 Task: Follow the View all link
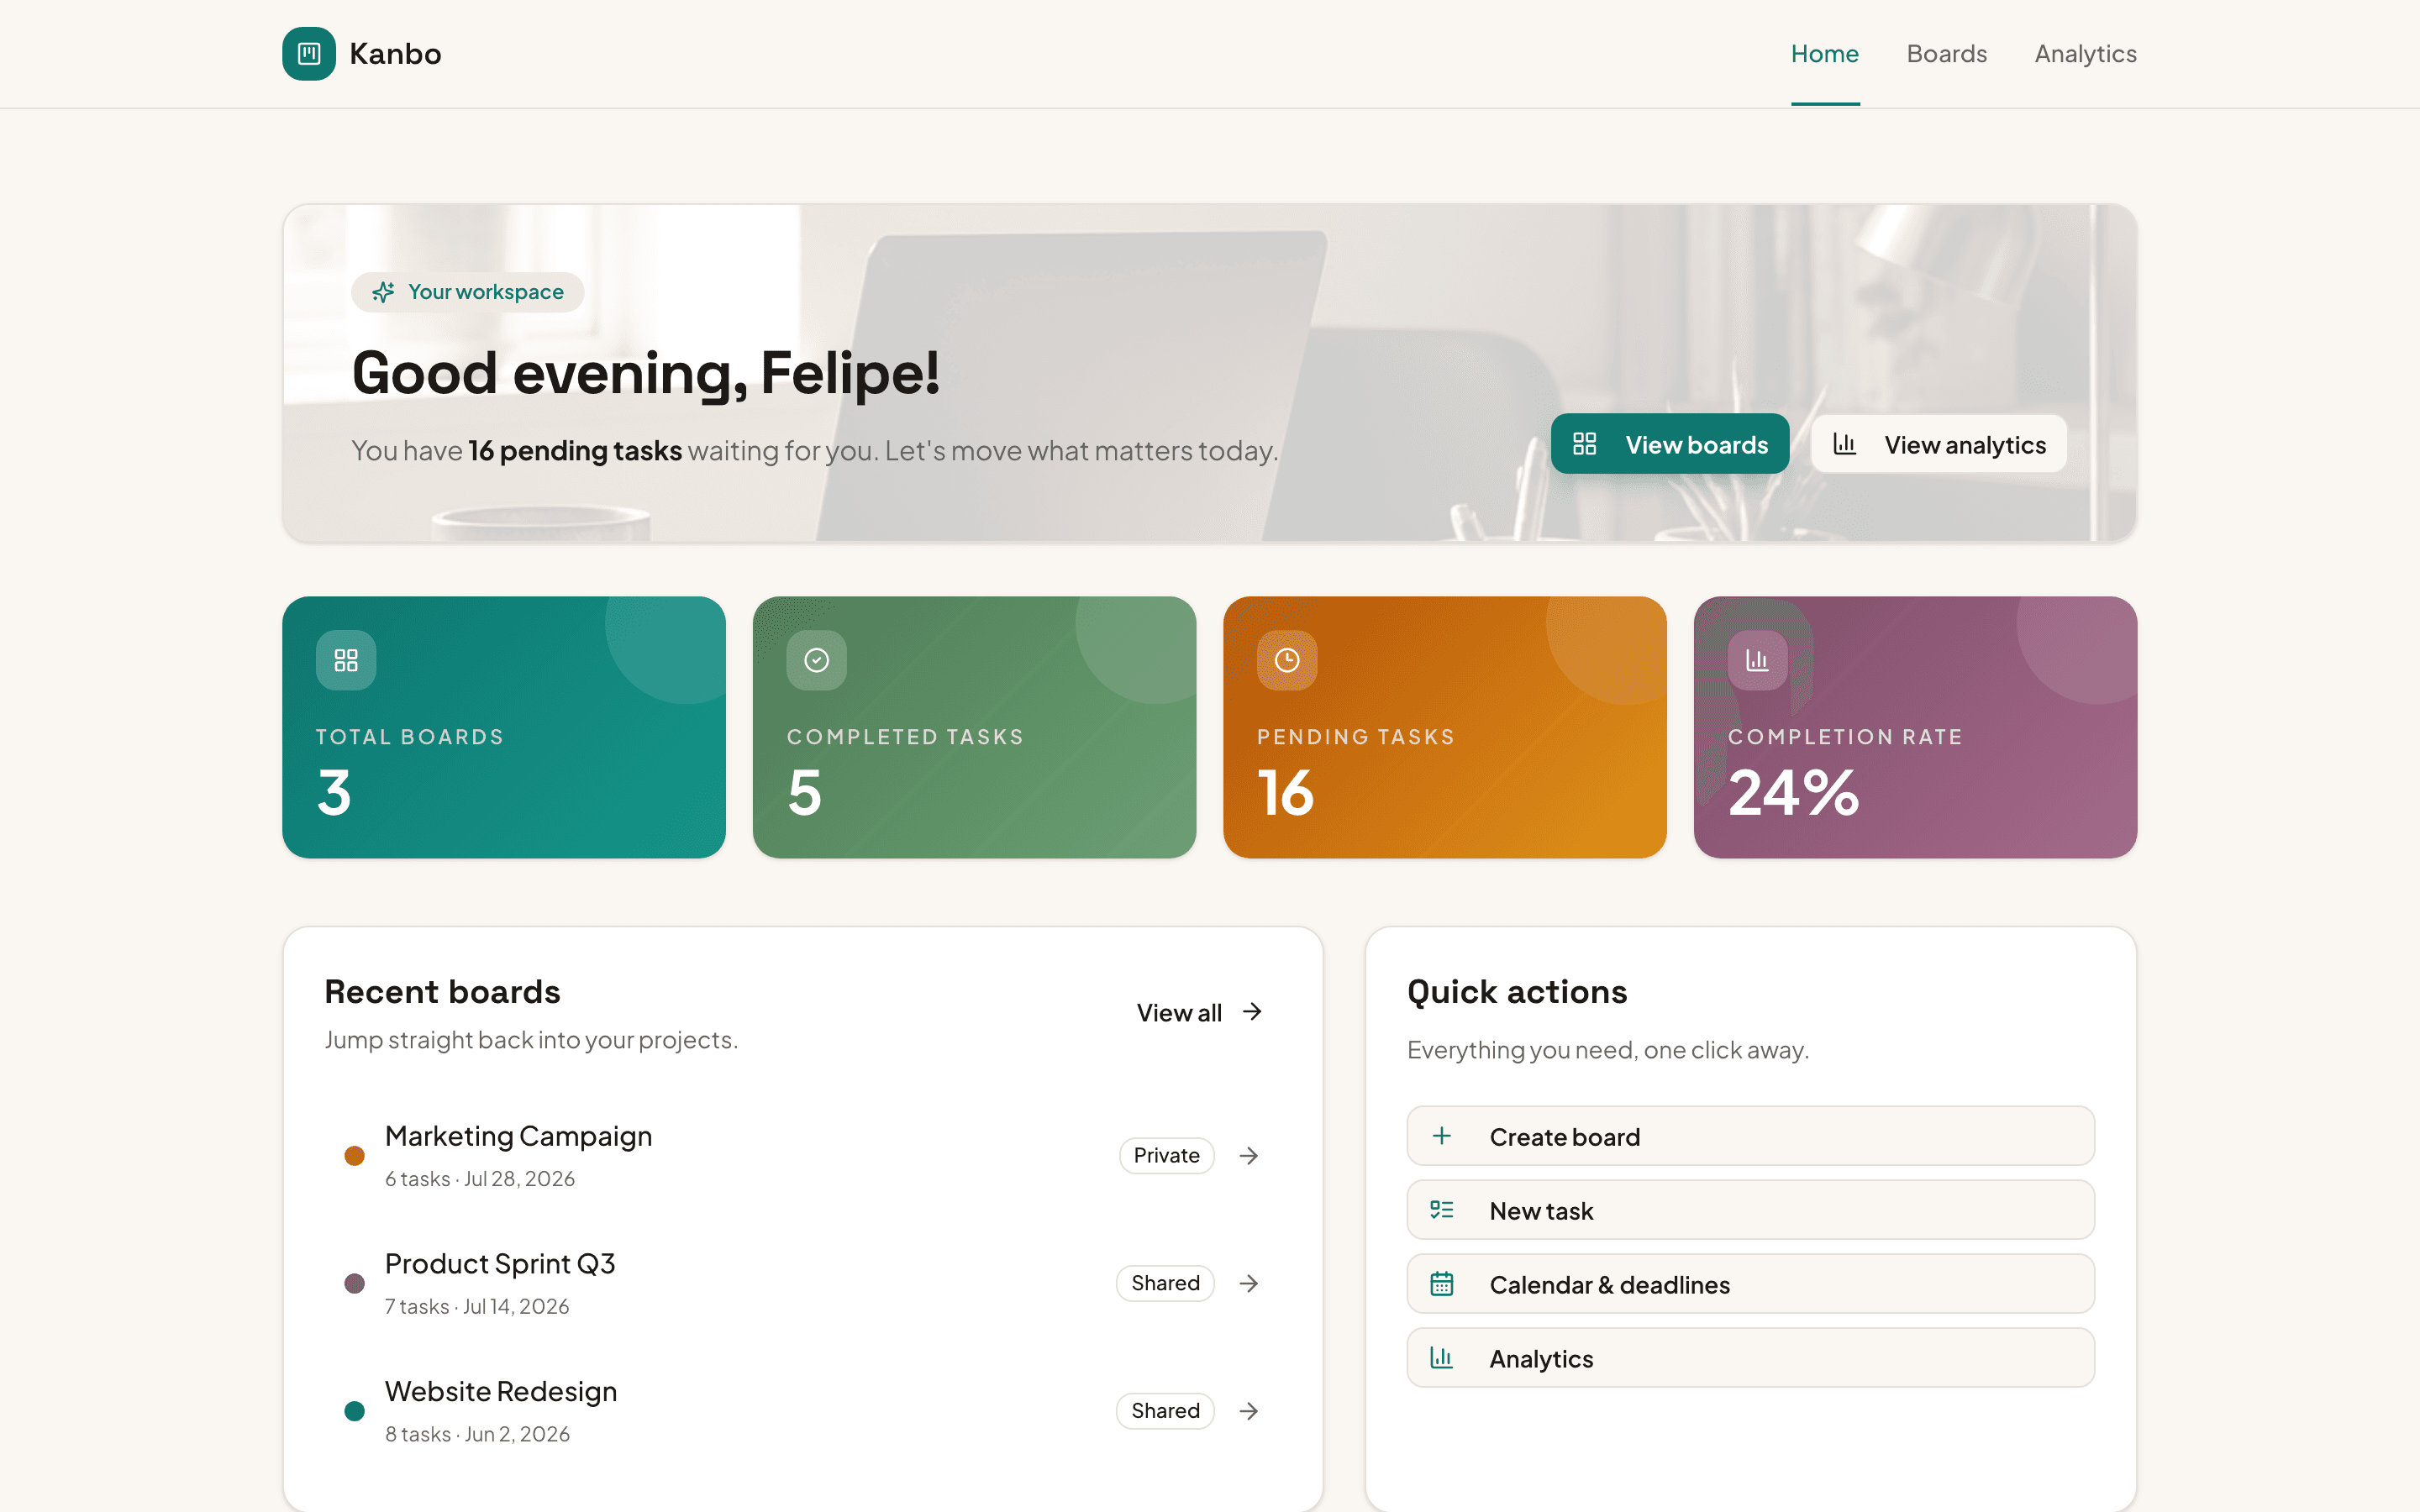[x=1199, y=1012]
